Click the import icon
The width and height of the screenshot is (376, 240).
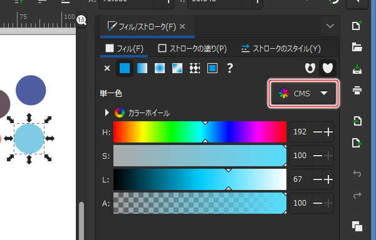[357, 121]
